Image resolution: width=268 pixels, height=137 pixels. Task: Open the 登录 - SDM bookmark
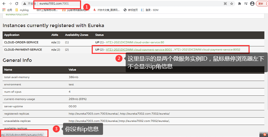(149, 10)
